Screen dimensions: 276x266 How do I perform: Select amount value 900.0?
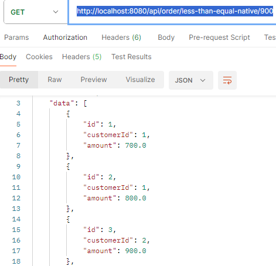click(x=135, y=251)
